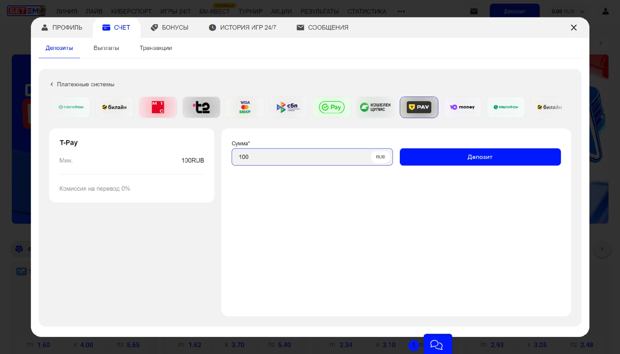The width and height of the screenshot is (620, 354).
Task: Open Лайв in top navigation
Action: [94, 11]
